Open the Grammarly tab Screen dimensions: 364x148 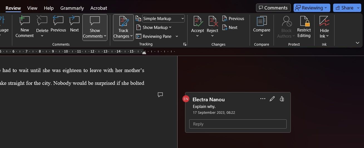(x=72, y=8)
